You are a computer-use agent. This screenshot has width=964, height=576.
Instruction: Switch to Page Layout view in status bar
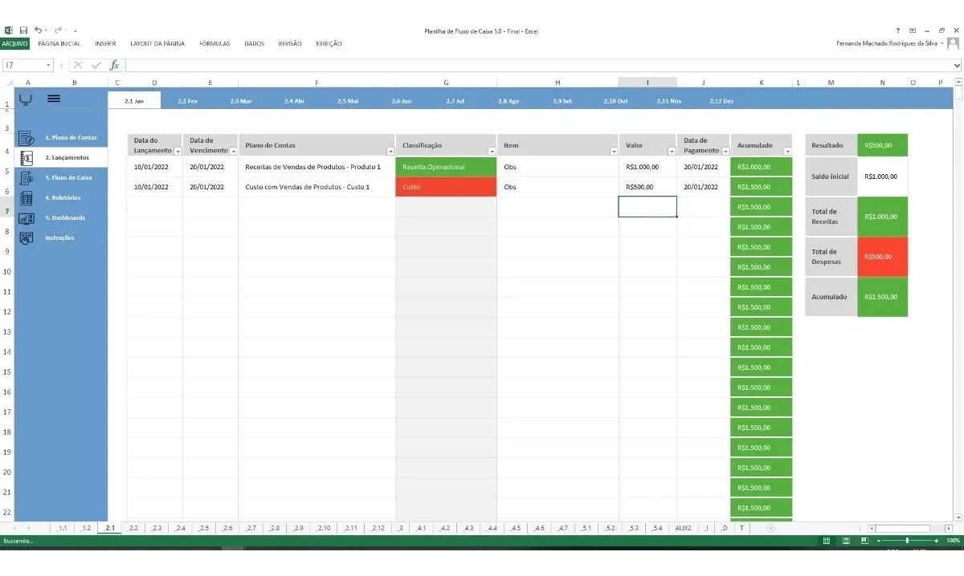(845, 542)
